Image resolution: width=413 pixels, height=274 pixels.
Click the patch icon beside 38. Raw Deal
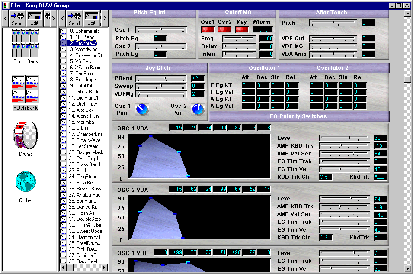click(63, 261)
